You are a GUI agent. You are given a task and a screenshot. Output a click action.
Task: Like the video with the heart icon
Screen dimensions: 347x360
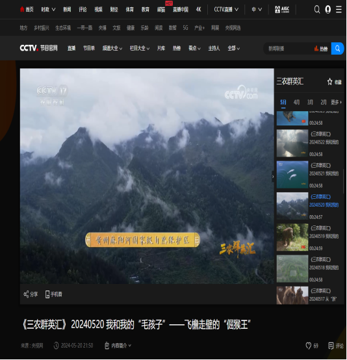point(309,346)
